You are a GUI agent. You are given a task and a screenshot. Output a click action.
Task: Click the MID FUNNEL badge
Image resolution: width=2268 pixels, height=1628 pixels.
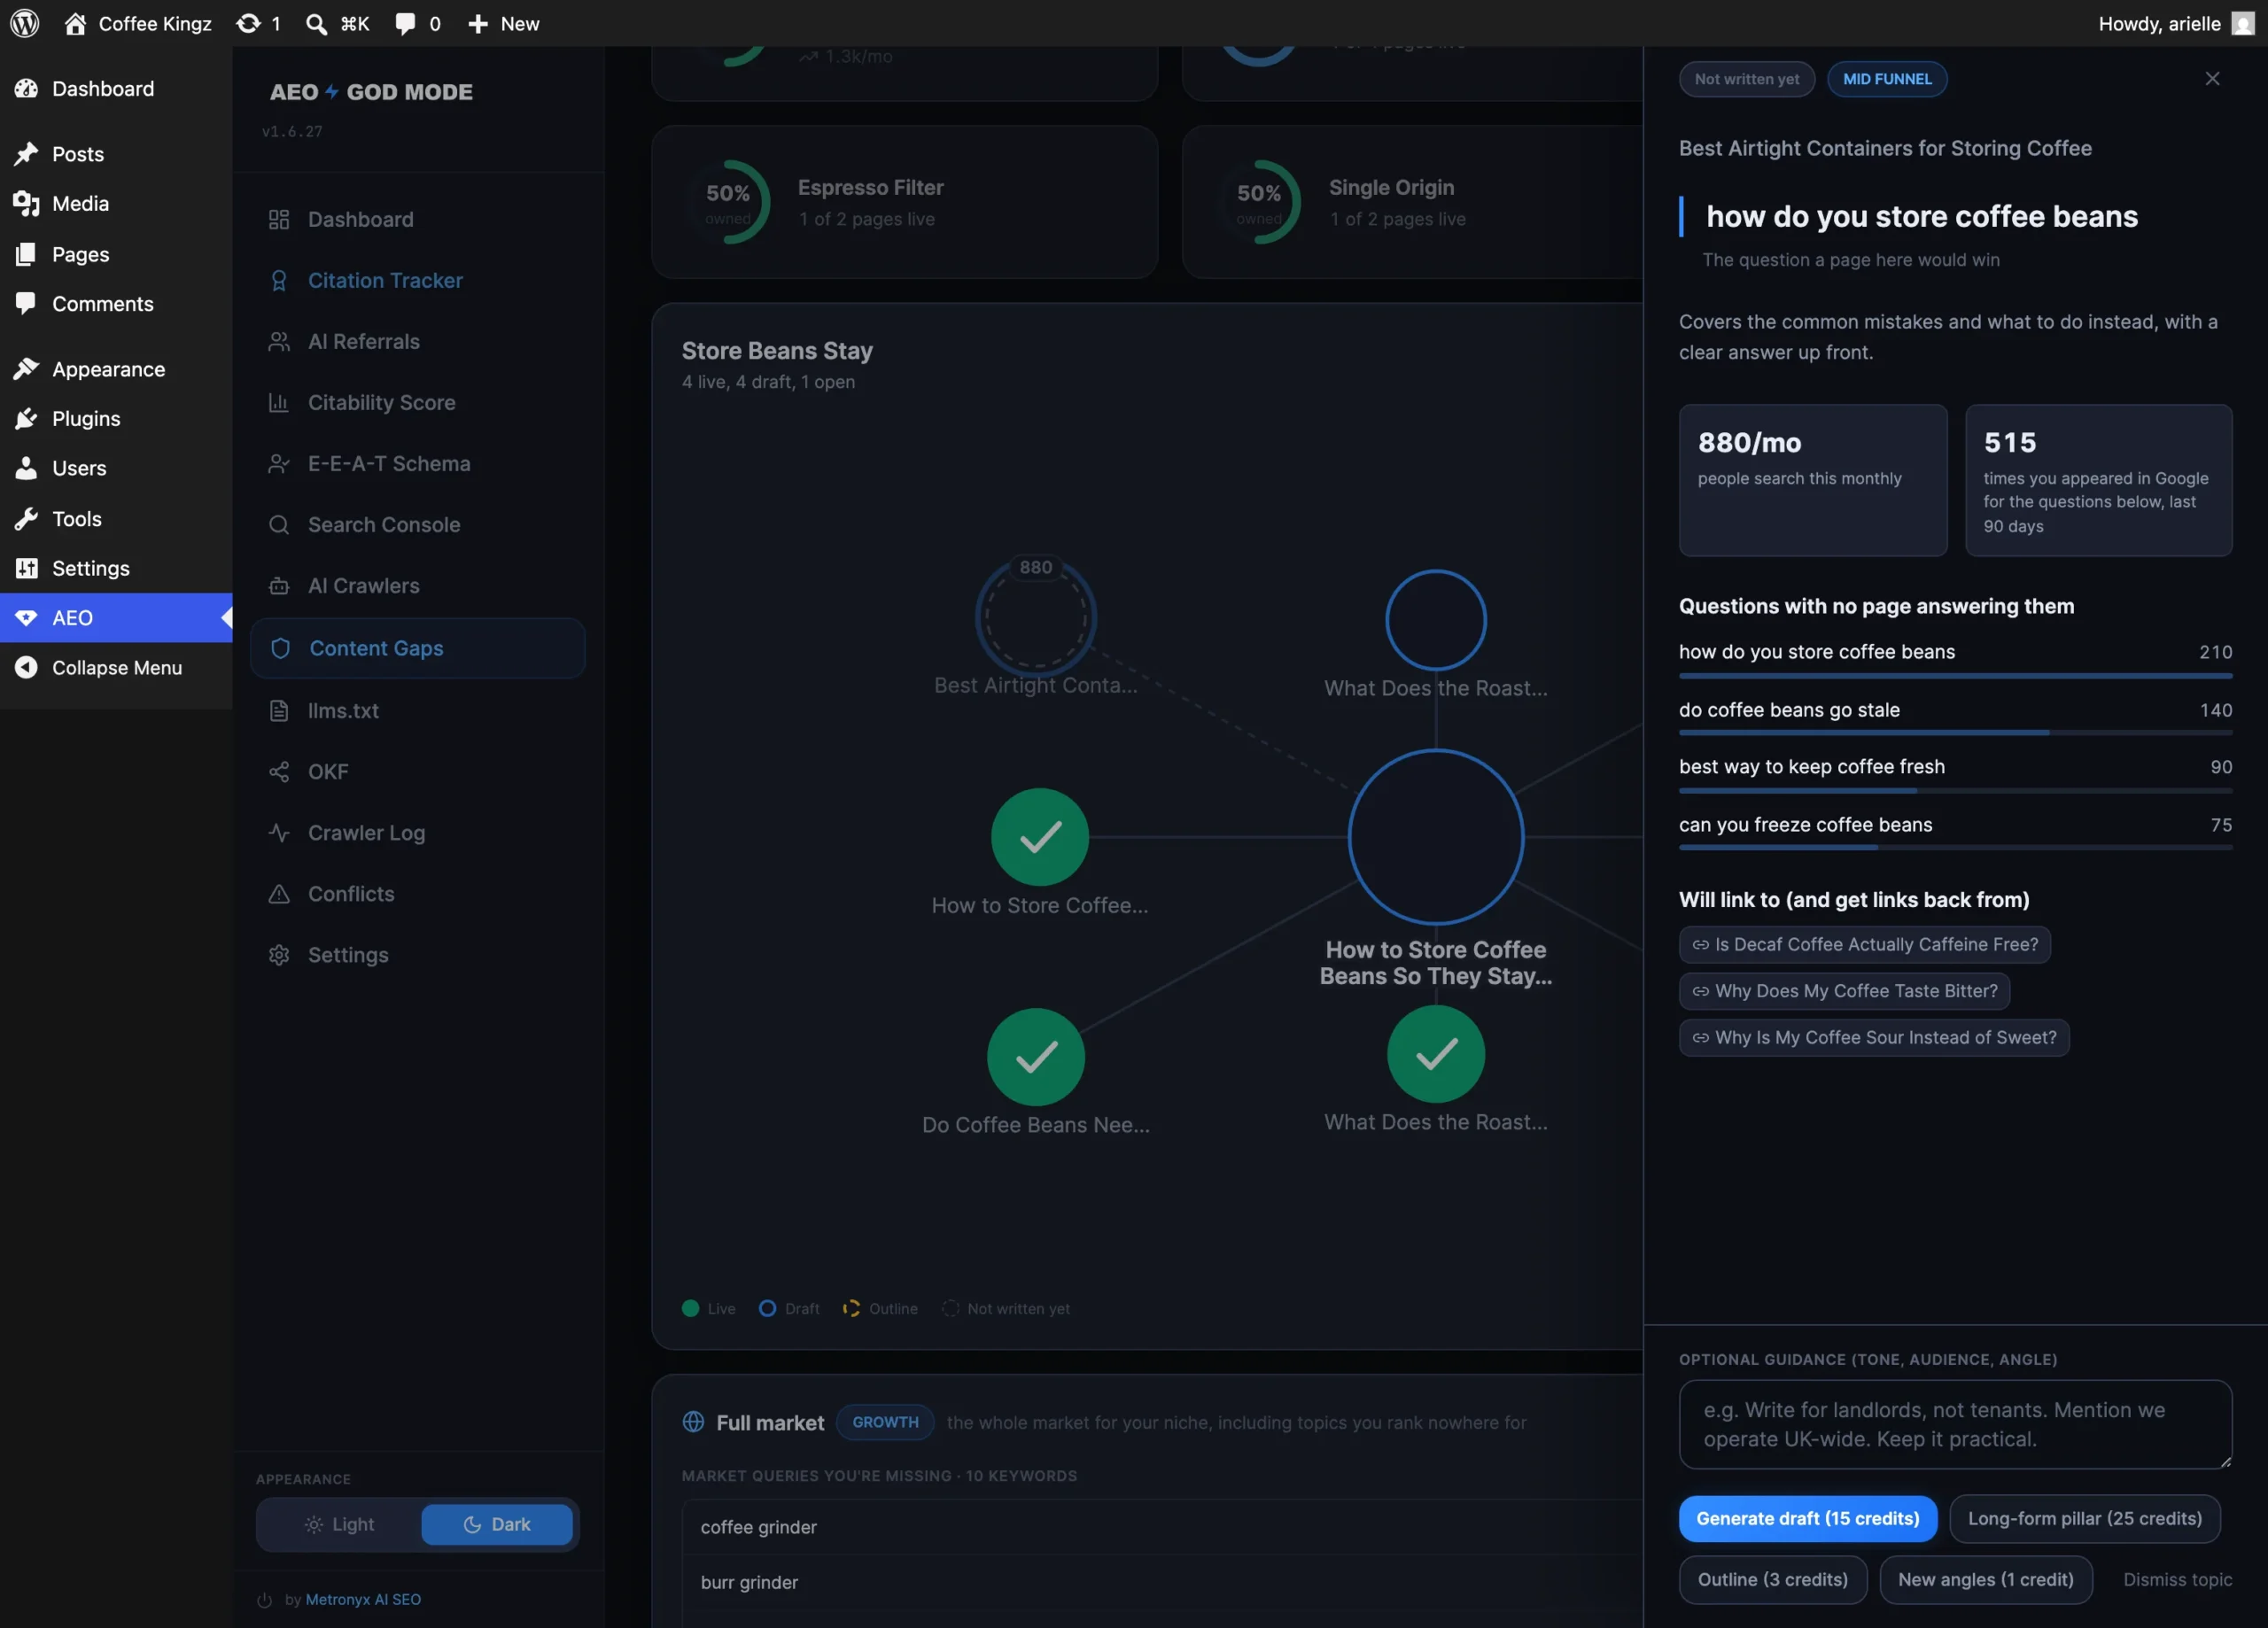pyautogui.click(x=1886, y=79)
